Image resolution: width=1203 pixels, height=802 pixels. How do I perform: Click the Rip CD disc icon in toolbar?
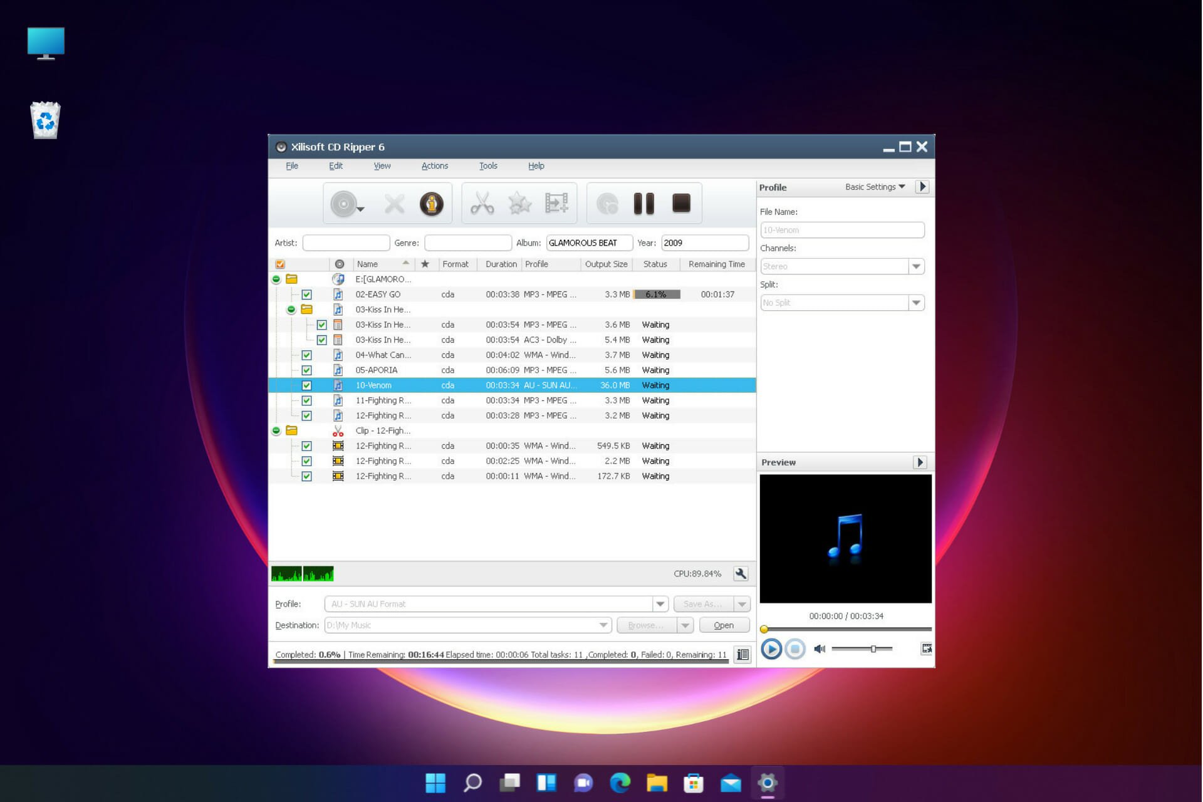point(344,204)
